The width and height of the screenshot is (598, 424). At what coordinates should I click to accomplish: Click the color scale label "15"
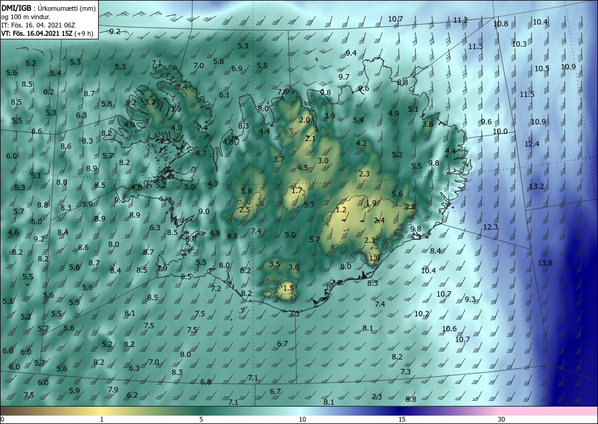point(402,420)
